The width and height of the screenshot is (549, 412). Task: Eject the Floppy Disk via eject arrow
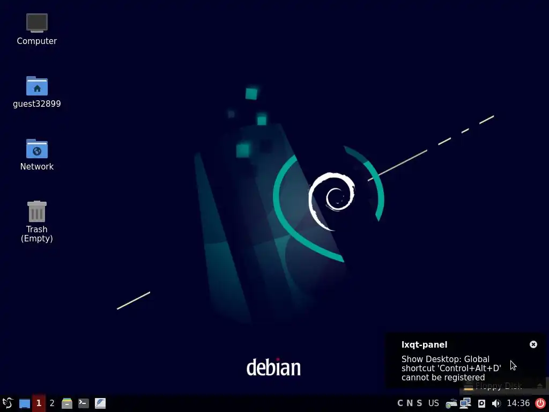(x=540, y=386)
